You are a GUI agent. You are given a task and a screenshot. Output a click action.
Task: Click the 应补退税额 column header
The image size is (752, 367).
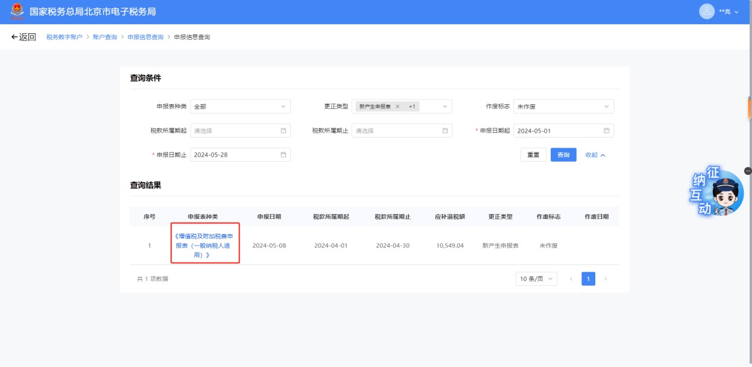[450, 216]
